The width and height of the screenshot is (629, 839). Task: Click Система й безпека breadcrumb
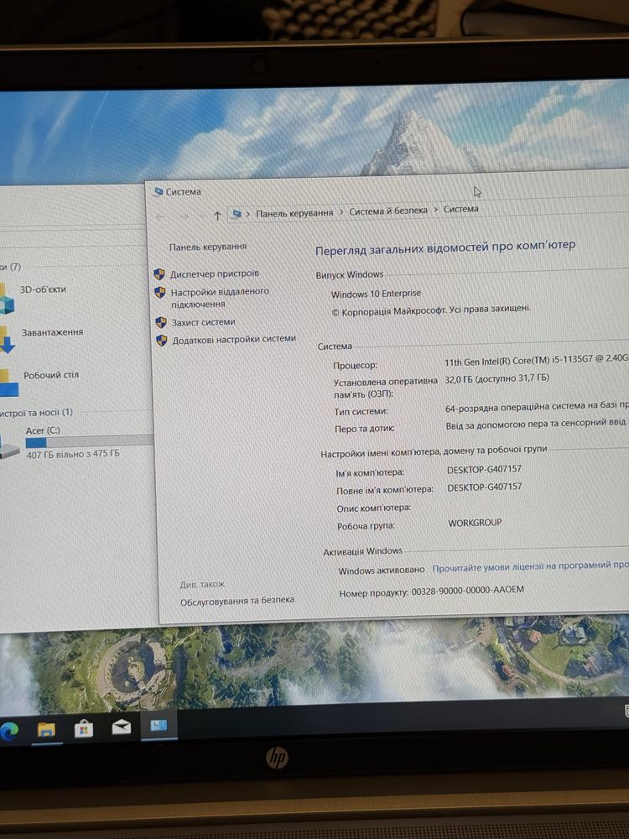coord(388,211)
